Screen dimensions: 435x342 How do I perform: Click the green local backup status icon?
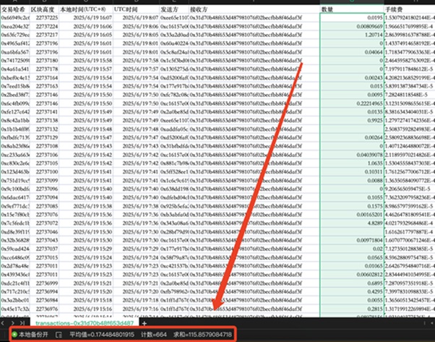coord(13,334)
